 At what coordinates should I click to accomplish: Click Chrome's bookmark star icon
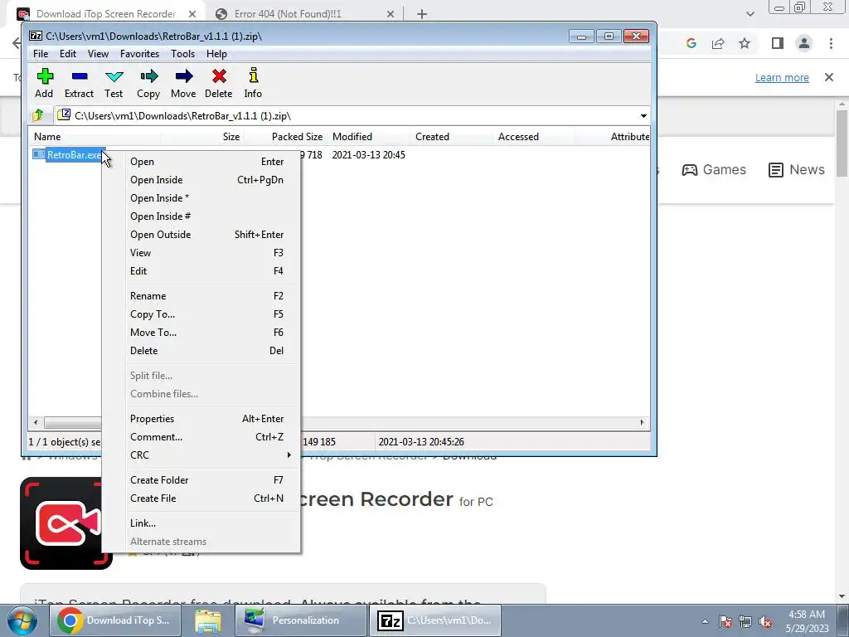[x=745, y=43]
